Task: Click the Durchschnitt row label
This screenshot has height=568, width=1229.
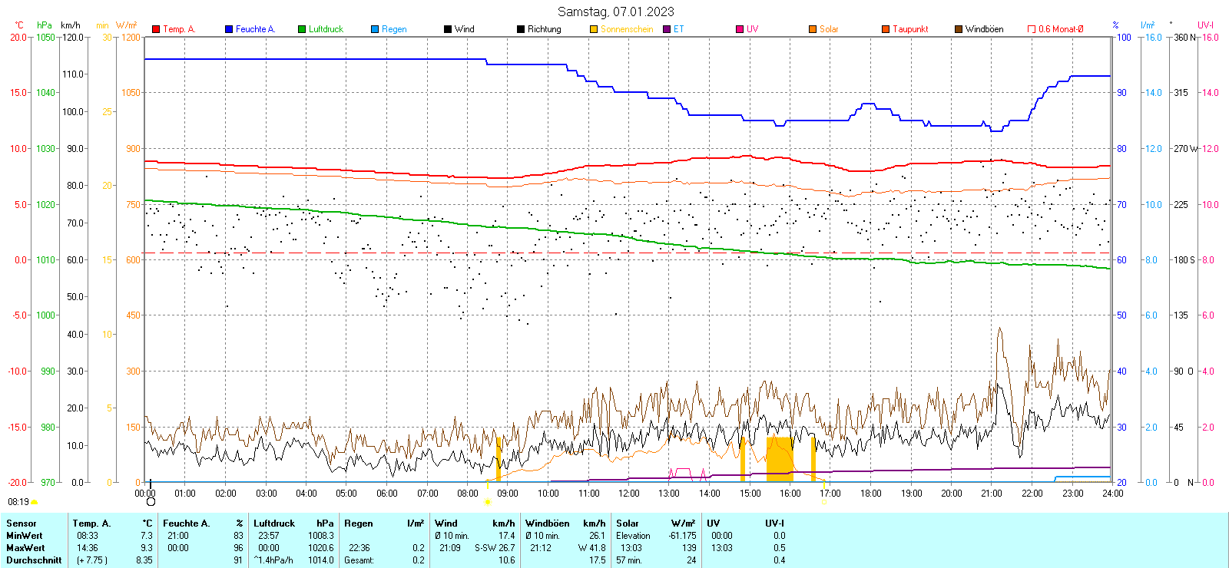Action: click(34, 560)
